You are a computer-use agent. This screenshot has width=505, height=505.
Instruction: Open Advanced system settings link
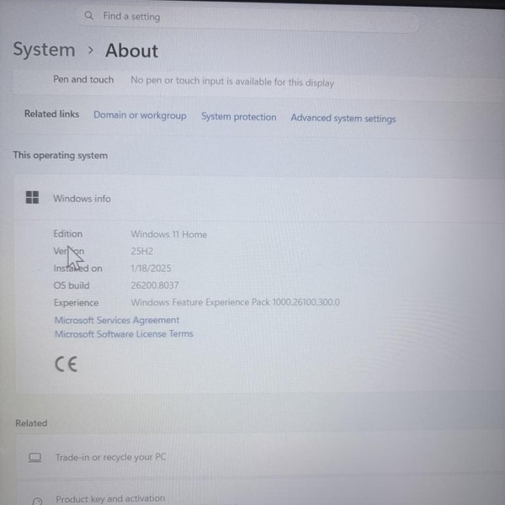[x=343, y=119]
